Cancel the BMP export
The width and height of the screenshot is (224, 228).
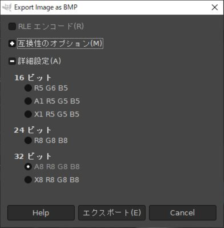(182, 213)
